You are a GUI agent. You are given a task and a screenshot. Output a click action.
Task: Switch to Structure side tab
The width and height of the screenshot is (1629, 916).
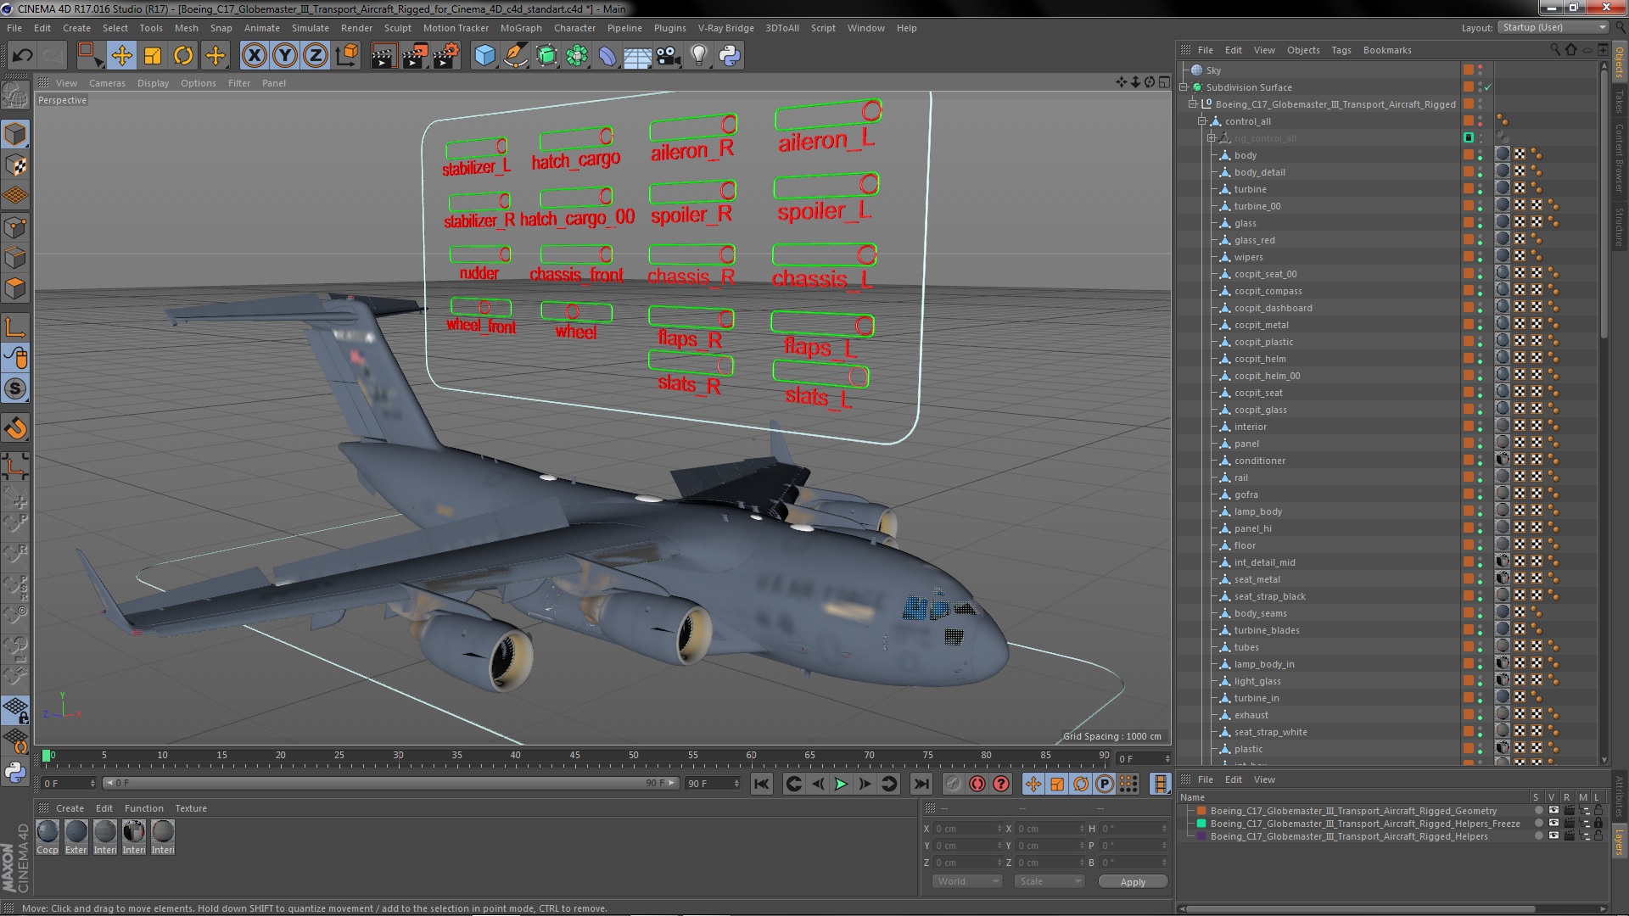tap(1619, 227)
